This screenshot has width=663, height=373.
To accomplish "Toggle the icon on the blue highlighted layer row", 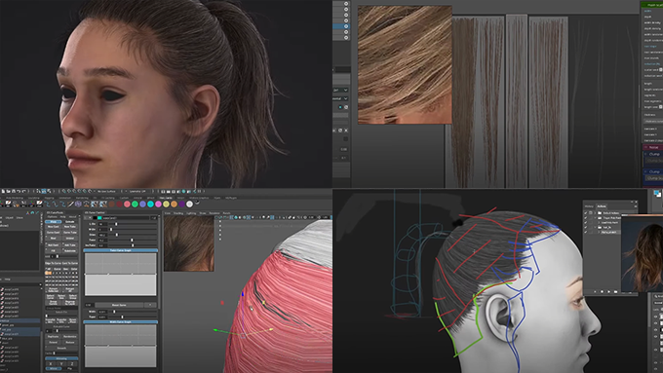I will tap(346, 26).
